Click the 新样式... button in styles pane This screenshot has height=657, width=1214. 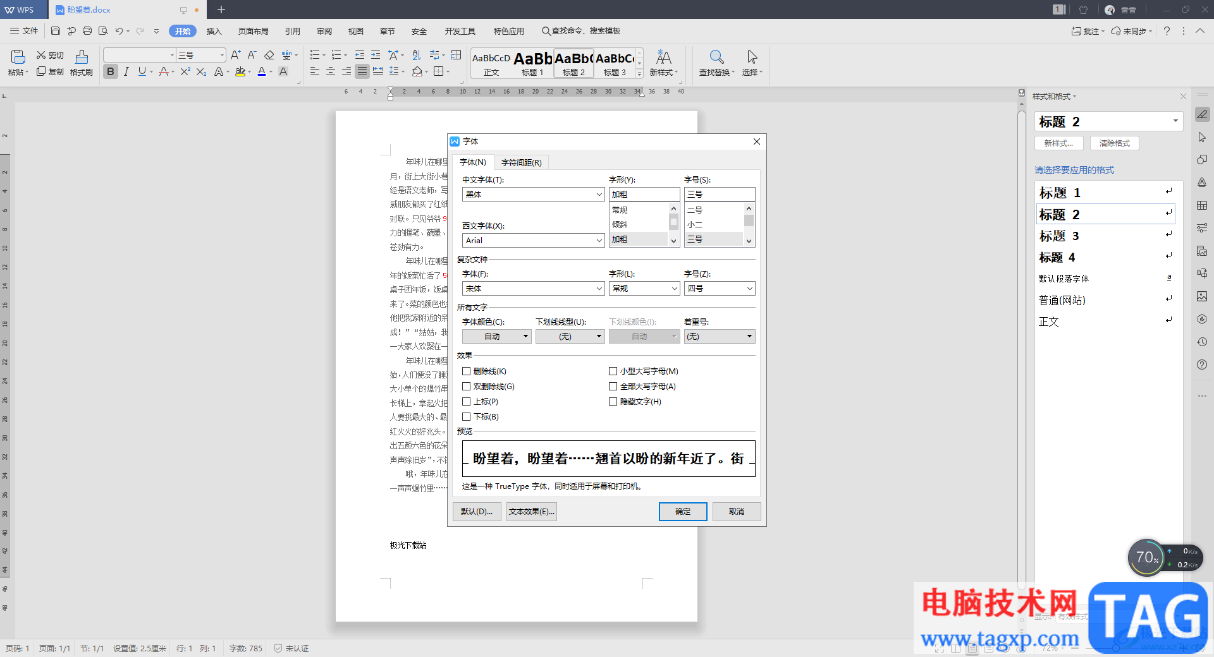(x=1059, y=143)
